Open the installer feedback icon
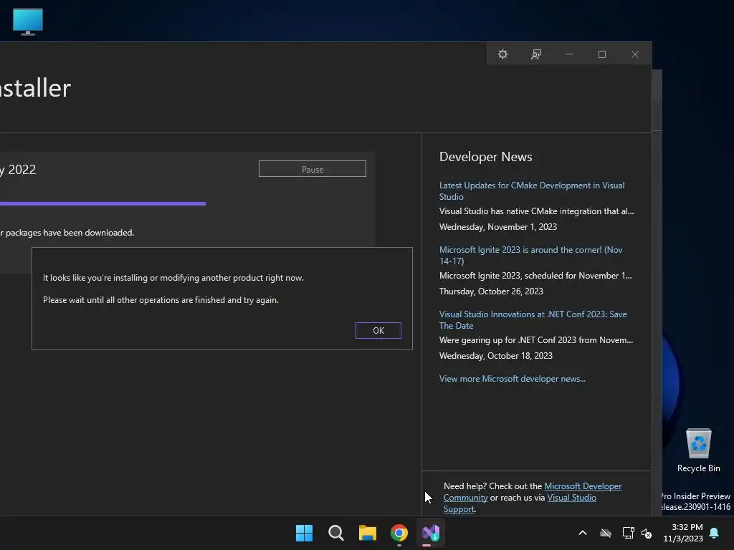The width and height of the screenshot is (734, 550). pyautogui.click(x=536, y=54)
